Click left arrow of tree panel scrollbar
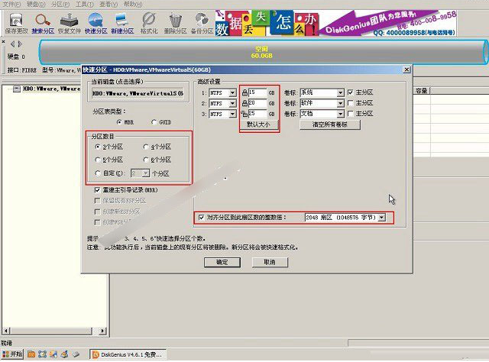This screenshot has height=362, width=489. click(6, 331)
